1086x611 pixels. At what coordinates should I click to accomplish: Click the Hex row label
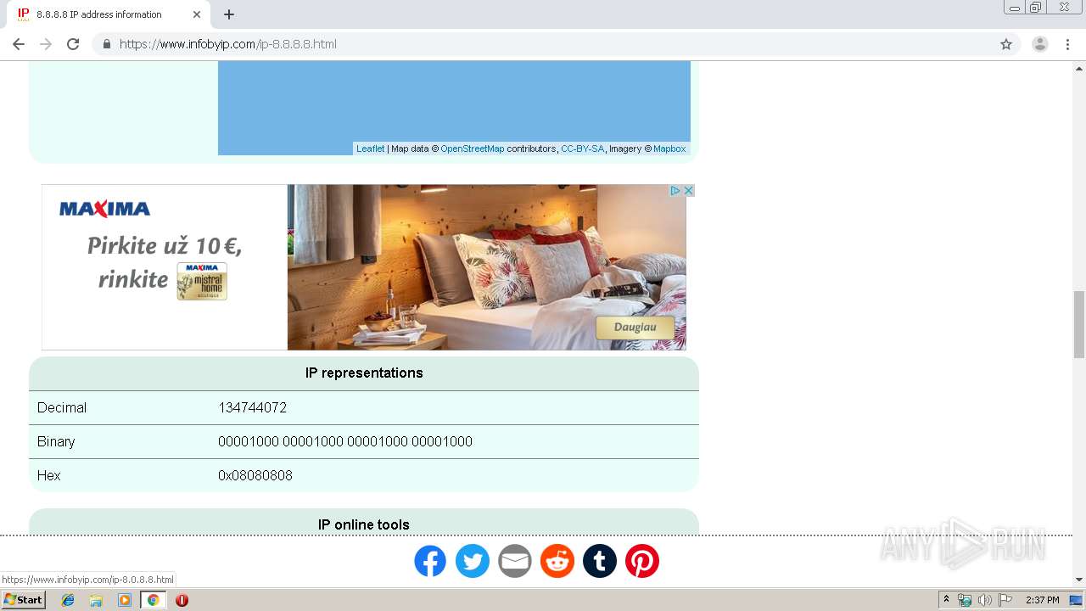click(x=49, y=475)
